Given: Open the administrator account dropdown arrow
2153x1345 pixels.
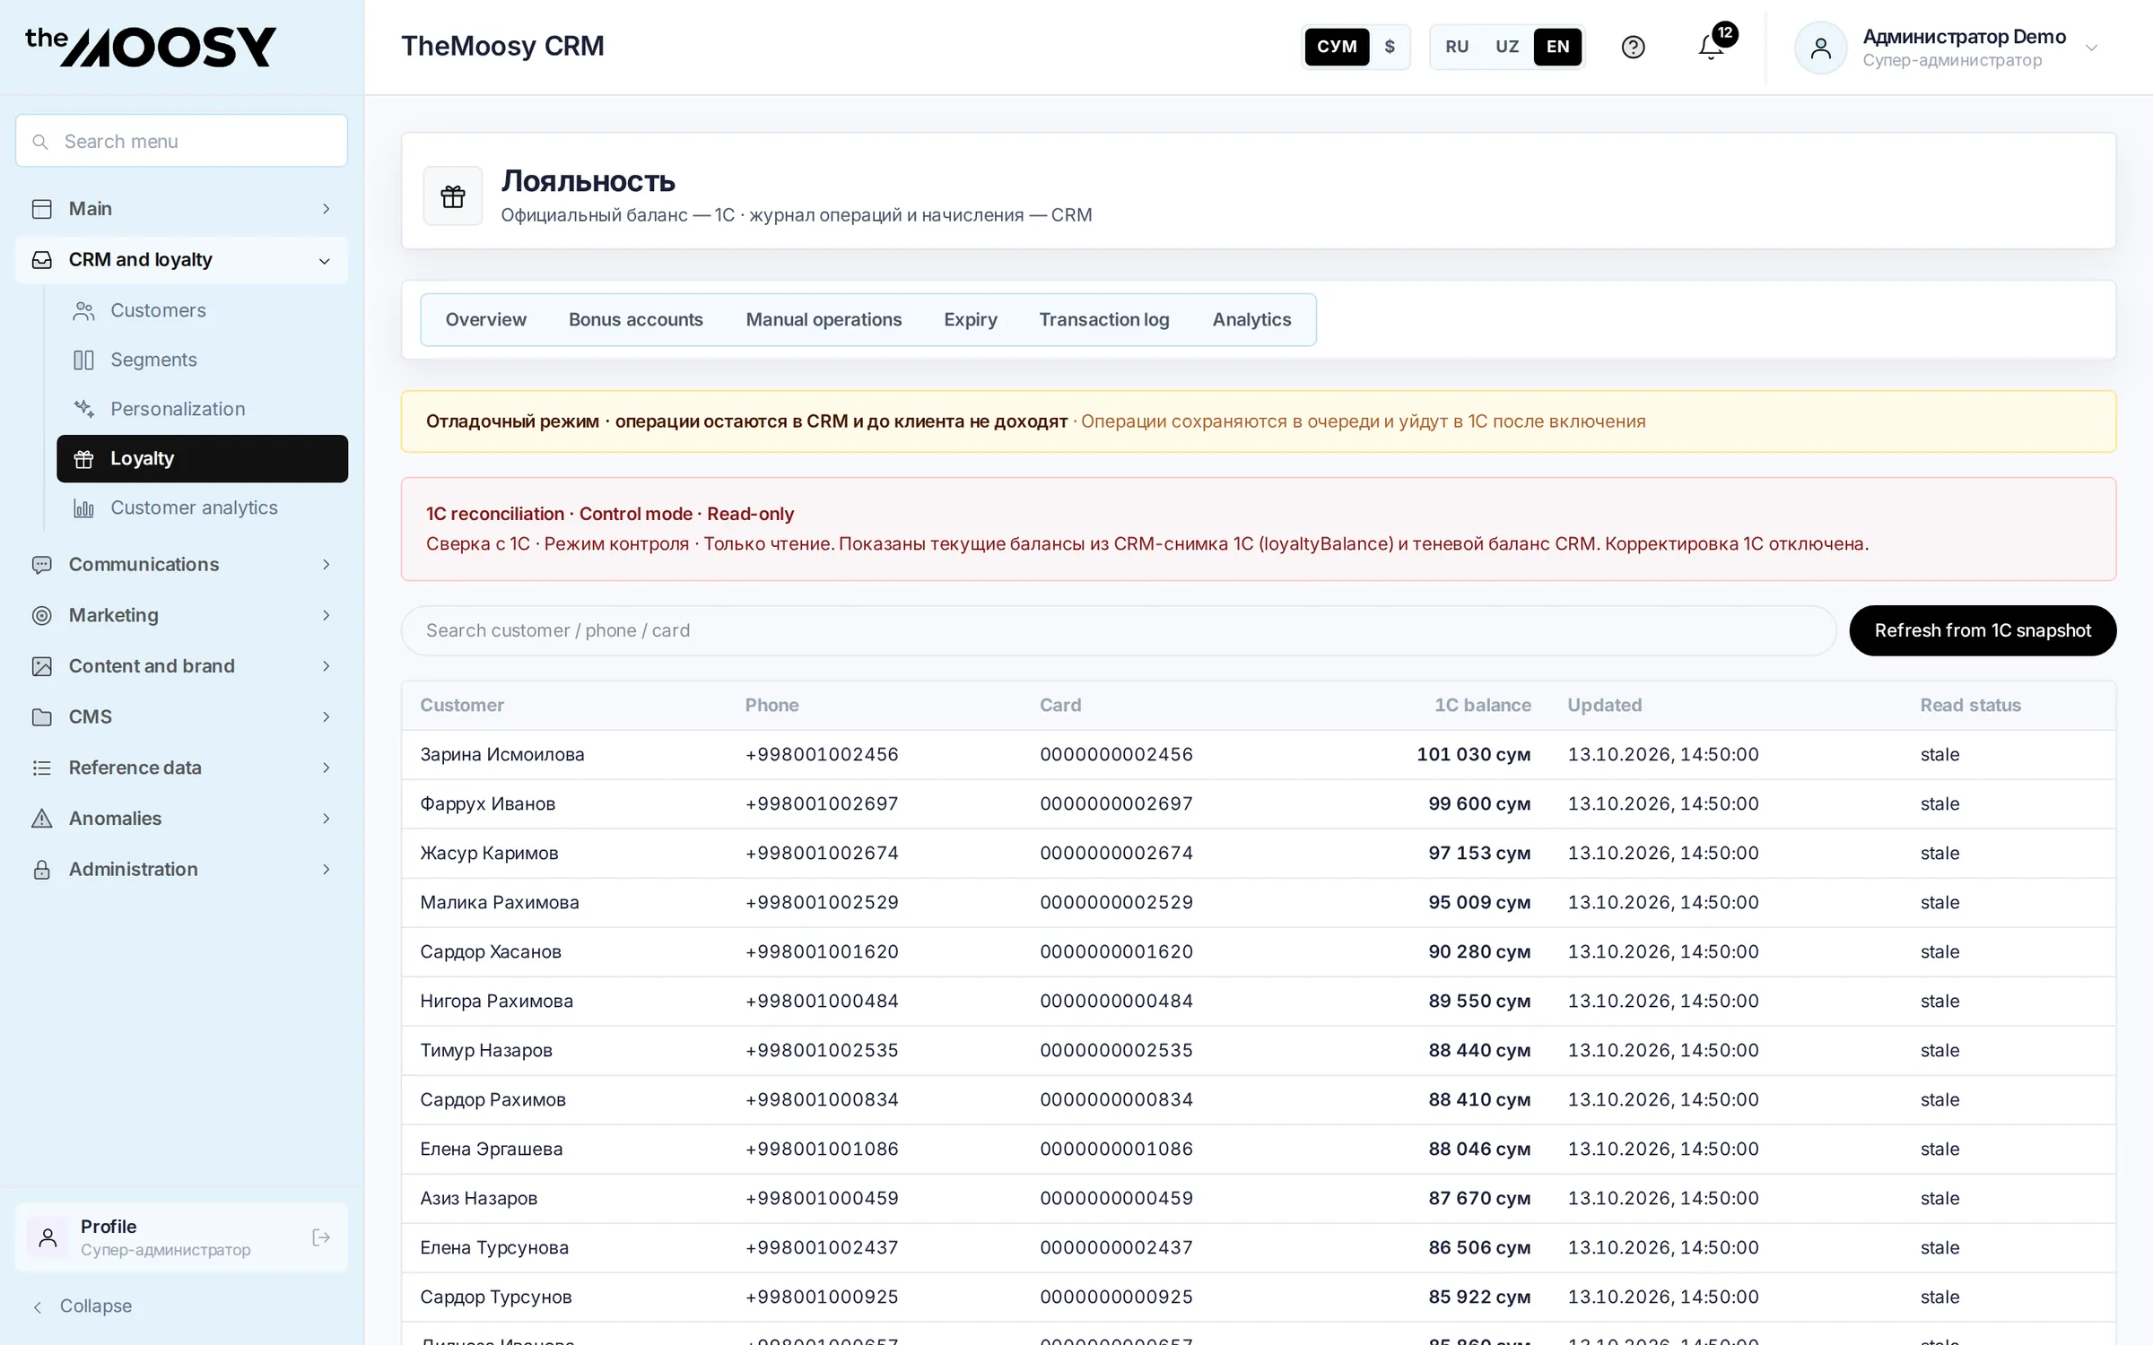Looking at the screenshot, I should [2091, 48].
